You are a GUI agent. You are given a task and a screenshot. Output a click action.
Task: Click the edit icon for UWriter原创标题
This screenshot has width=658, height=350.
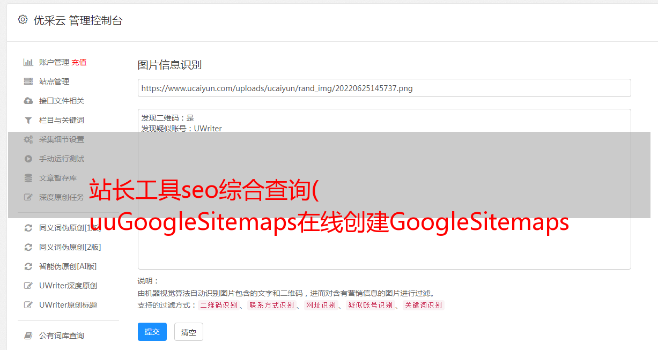click(x=28, y=305)
